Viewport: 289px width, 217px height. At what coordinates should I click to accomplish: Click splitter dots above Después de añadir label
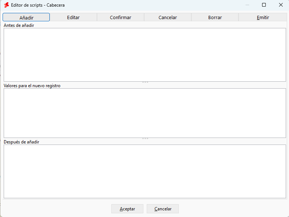pos(145,138)
